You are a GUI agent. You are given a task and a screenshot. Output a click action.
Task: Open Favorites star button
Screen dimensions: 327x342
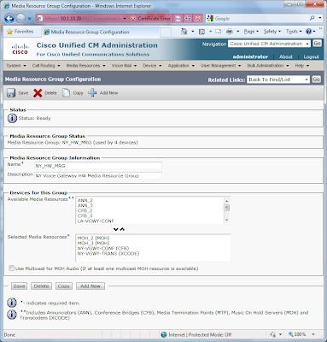coord(20,32)
